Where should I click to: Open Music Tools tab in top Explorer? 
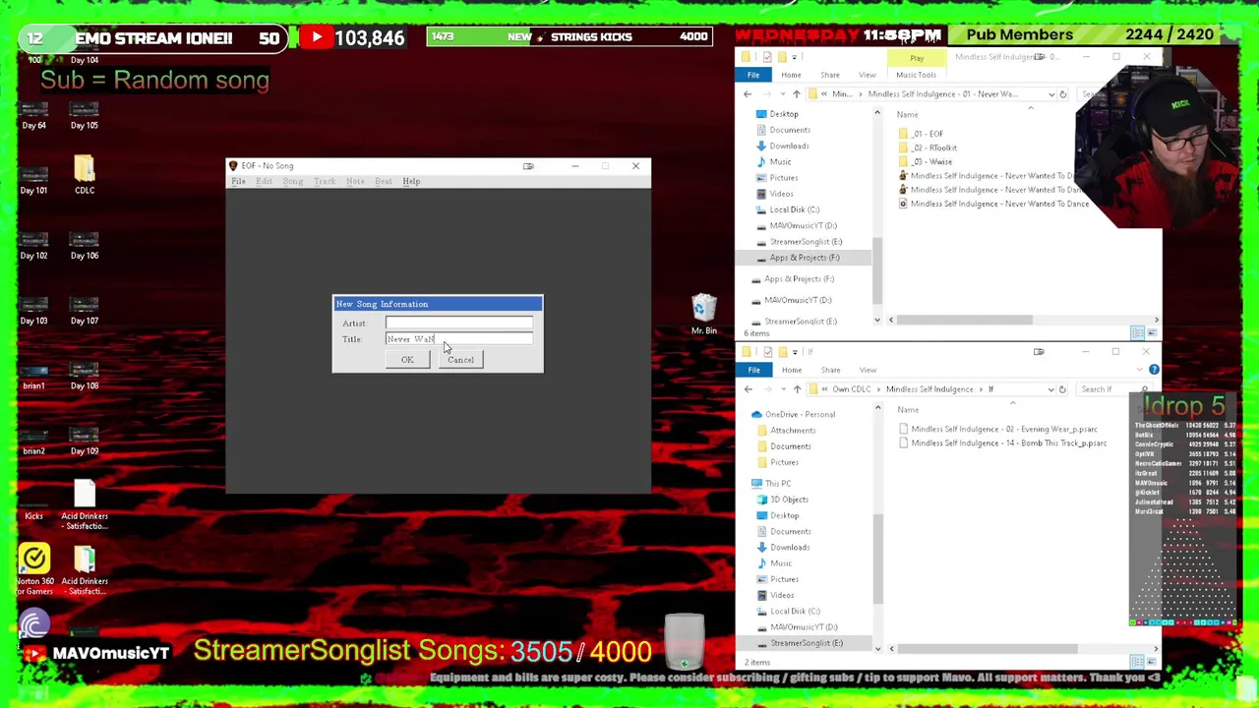pos(916,75)
